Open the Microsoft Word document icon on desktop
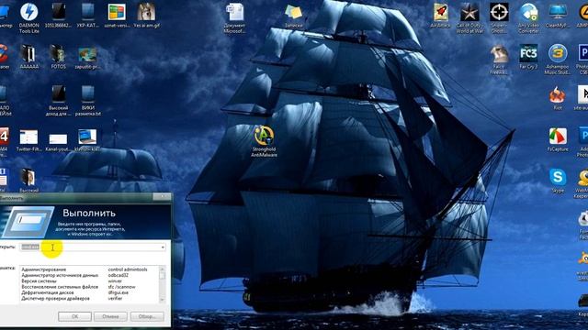 235,17
